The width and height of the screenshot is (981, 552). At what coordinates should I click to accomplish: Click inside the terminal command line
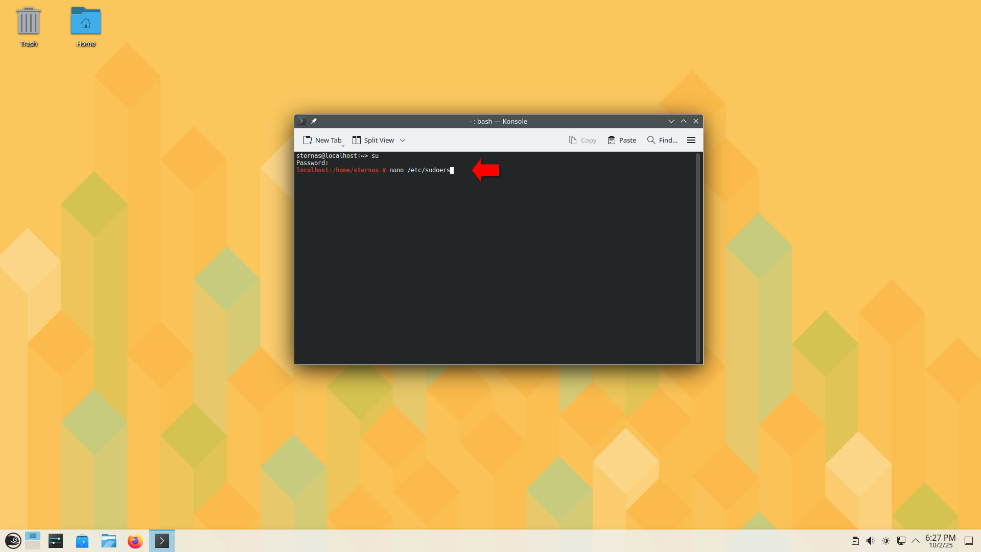[419, 170]
